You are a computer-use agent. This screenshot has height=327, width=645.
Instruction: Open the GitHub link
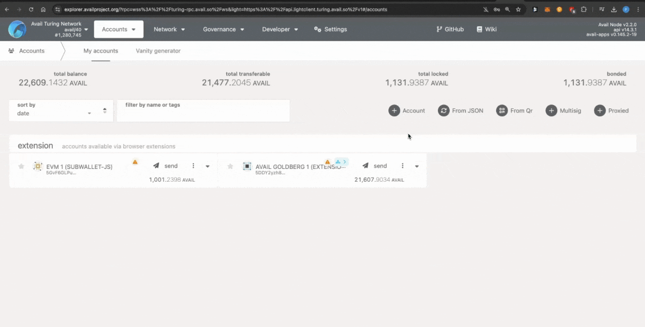pos(450,29)
